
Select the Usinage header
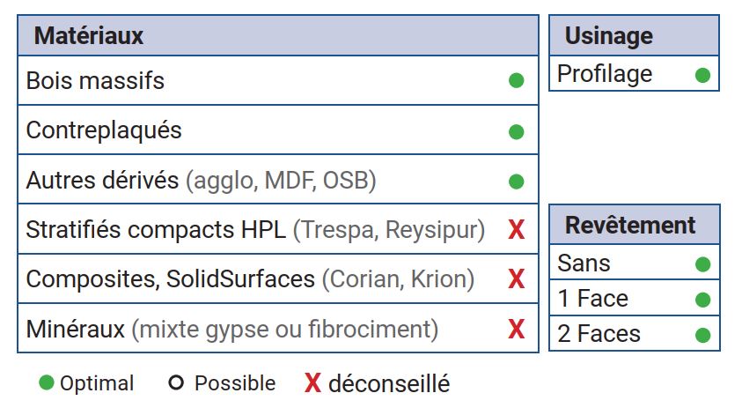[x=609, y=36]
